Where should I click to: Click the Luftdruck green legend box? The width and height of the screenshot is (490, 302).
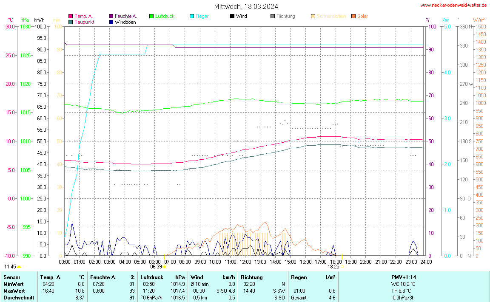[x=151, y=16]
